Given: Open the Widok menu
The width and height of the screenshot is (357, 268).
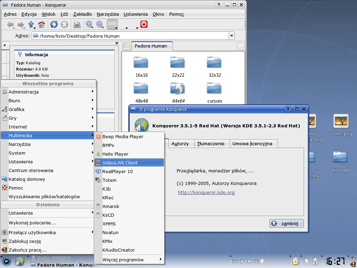Looking at the screenshot, I should click(48, 14).
